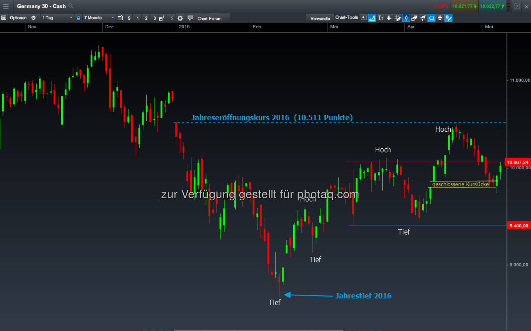Open the hamburger menu at top left
The height and width of the screenshot is (331, 531).
click(6, 6)
